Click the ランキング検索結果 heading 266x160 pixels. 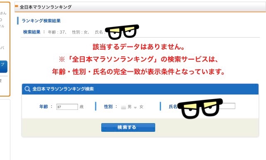pyautogui.click(x=41, y=21)
